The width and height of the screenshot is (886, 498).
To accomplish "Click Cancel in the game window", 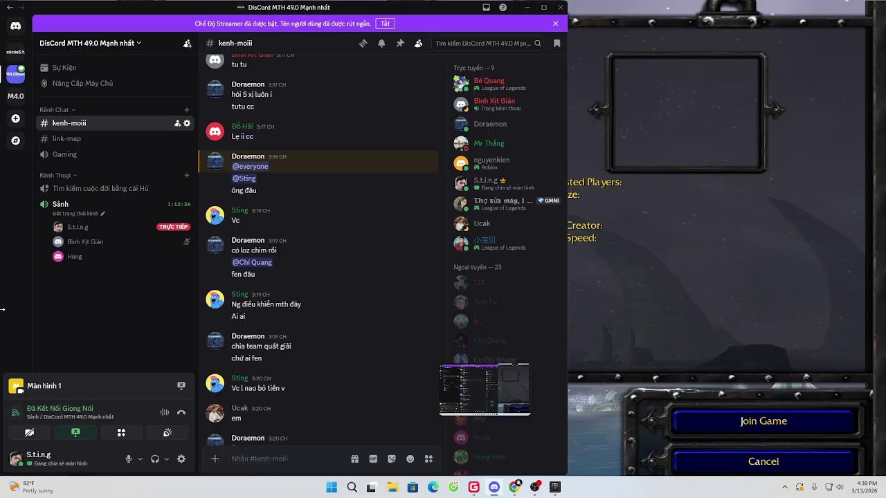I will (763, 461).
